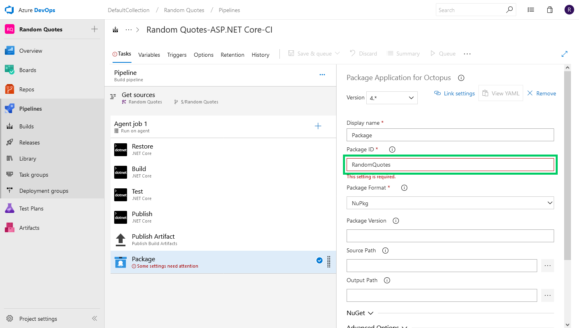Click the Package task drag handle
Viewport: 579px width, 328px height.
329,262
